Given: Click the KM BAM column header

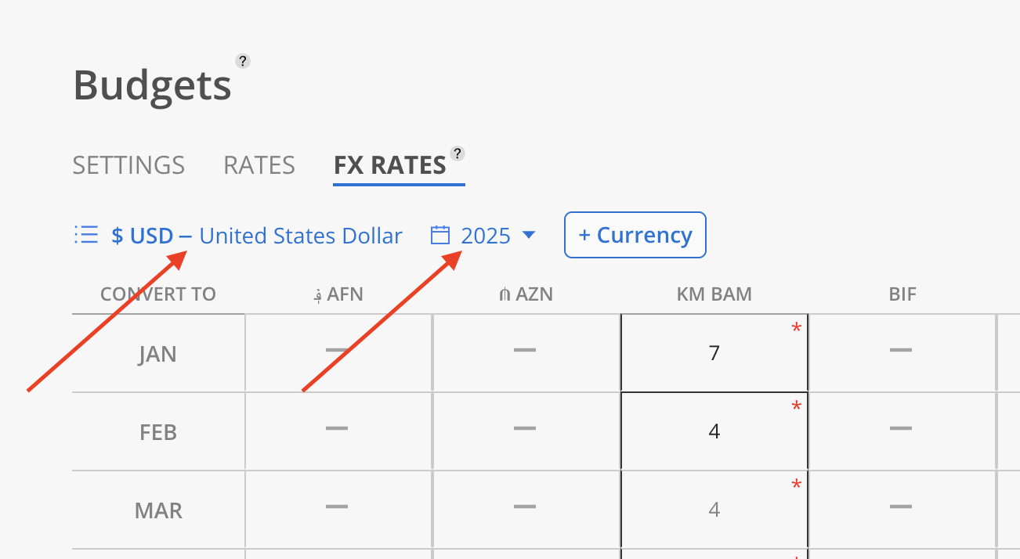Looking at the screenshot, I should (714, 294).
